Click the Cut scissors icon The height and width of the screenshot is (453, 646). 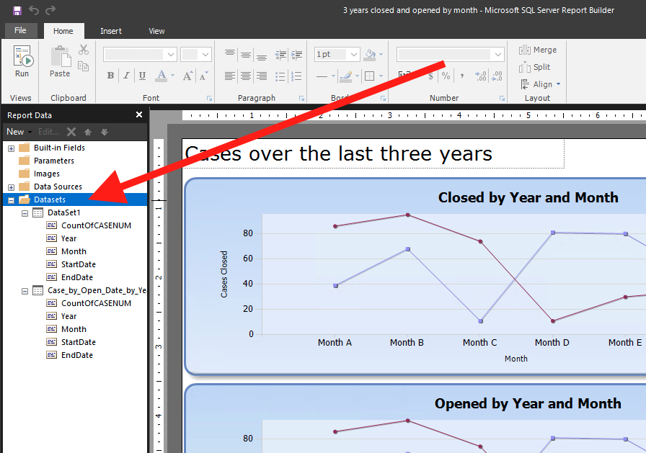84,50
